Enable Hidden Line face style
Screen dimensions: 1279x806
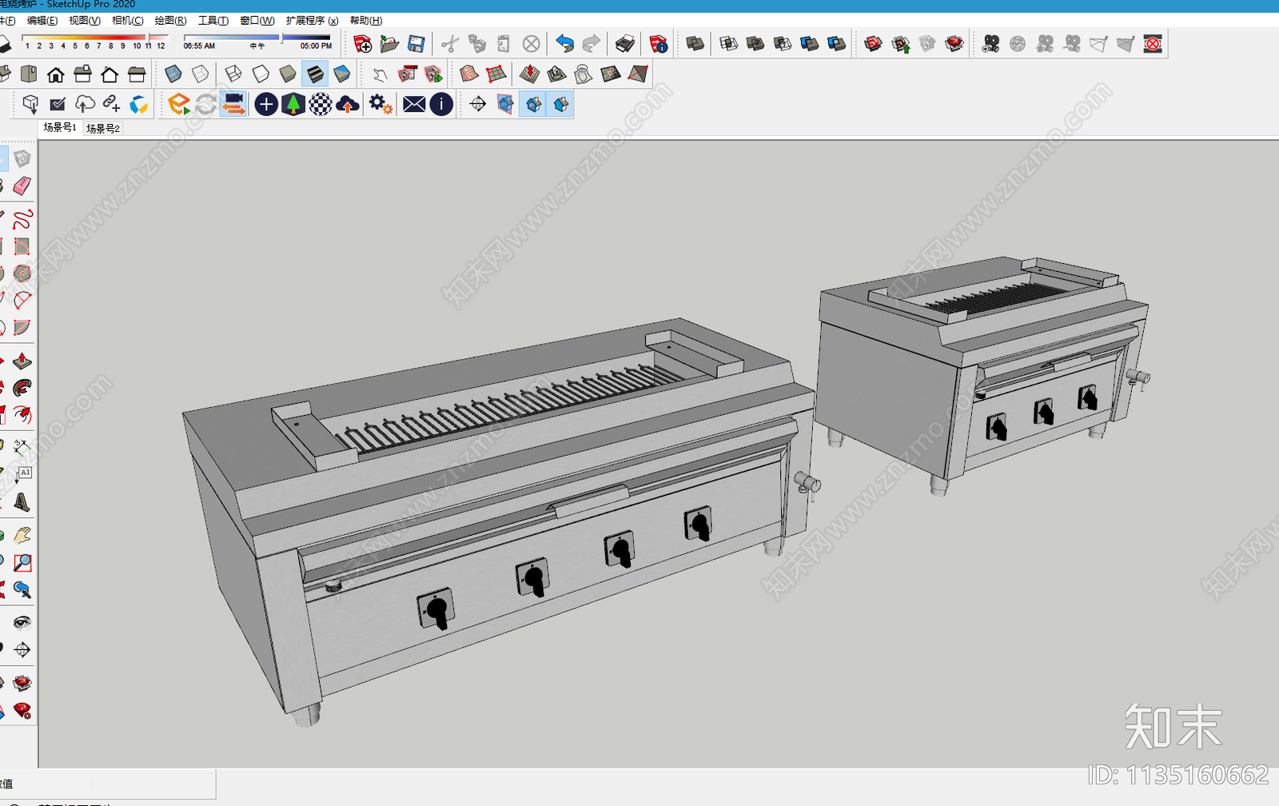tap(261, 74)
